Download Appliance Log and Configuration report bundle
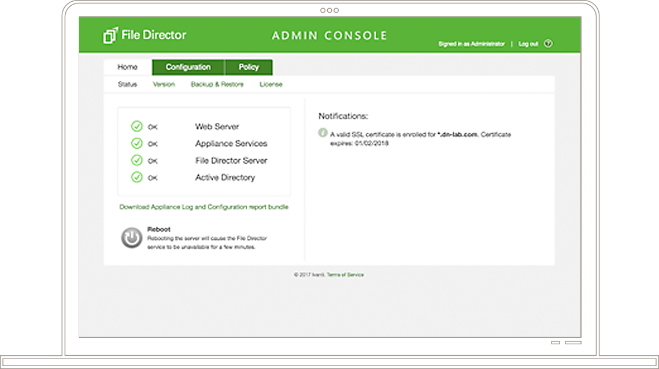This screenshot has height=369, width=659. 204,207
